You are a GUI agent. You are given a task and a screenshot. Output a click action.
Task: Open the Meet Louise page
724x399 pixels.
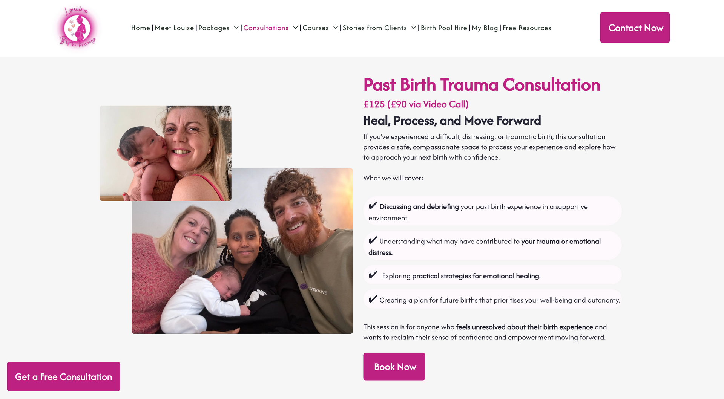pos(174,28)
